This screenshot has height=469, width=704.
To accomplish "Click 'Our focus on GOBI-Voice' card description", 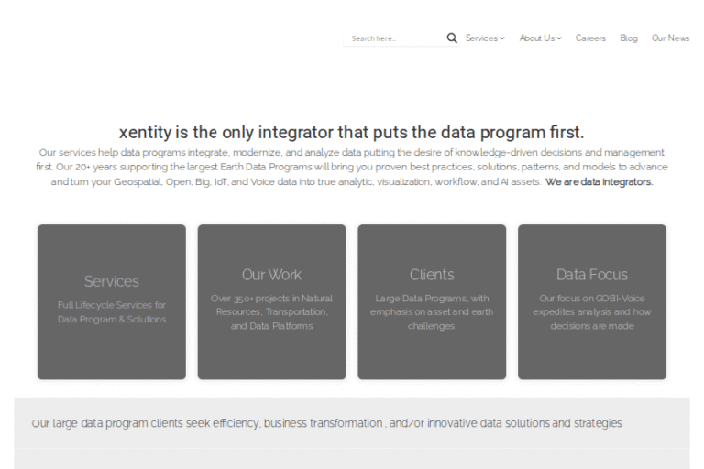I will 591,311.
